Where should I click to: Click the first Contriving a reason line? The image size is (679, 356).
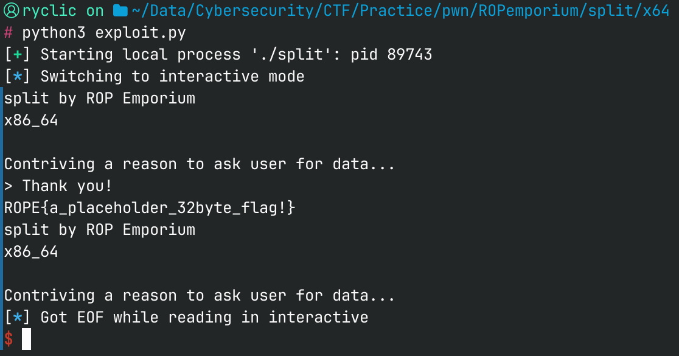tap(200, 164)
